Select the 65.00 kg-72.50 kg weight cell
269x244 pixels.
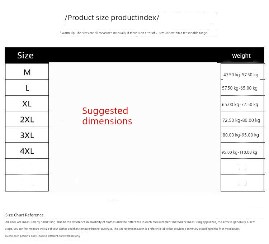pyautogui.click(x=240, y=105)
